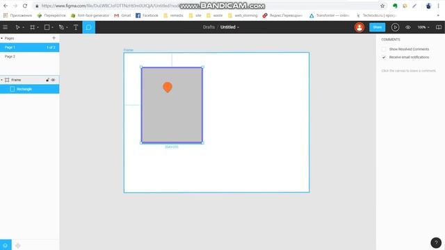Open the Figma main hamburger menu
445x250 pixels.
5,27
